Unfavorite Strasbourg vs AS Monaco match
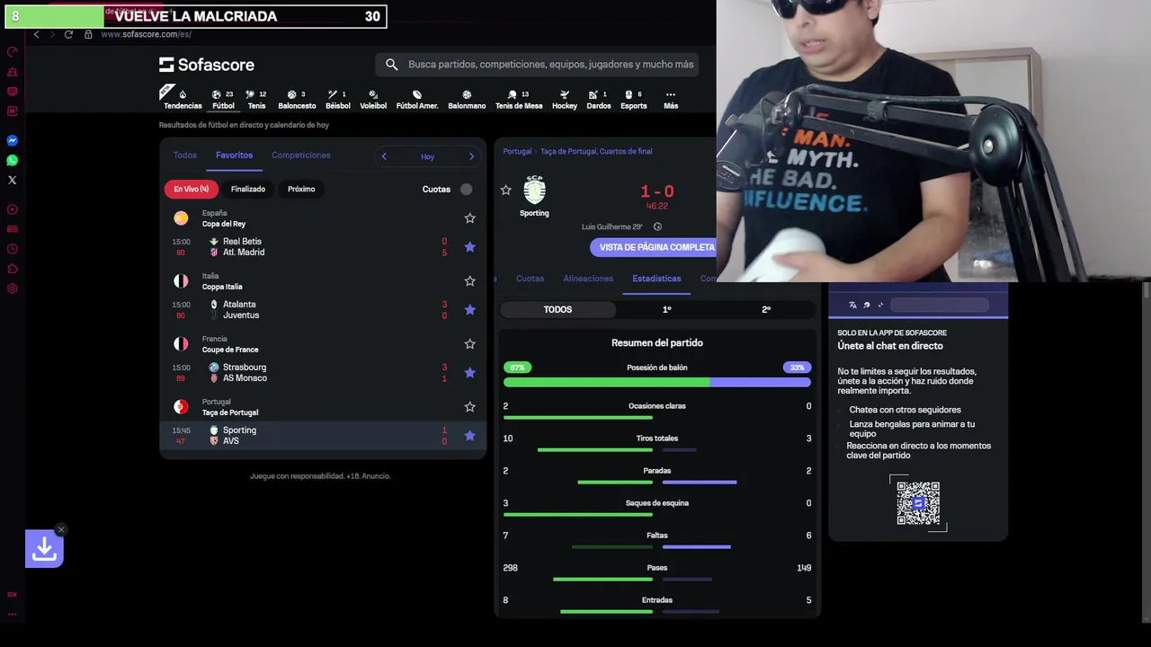The height and width of the screenshot is (647, 1151). 469,373
